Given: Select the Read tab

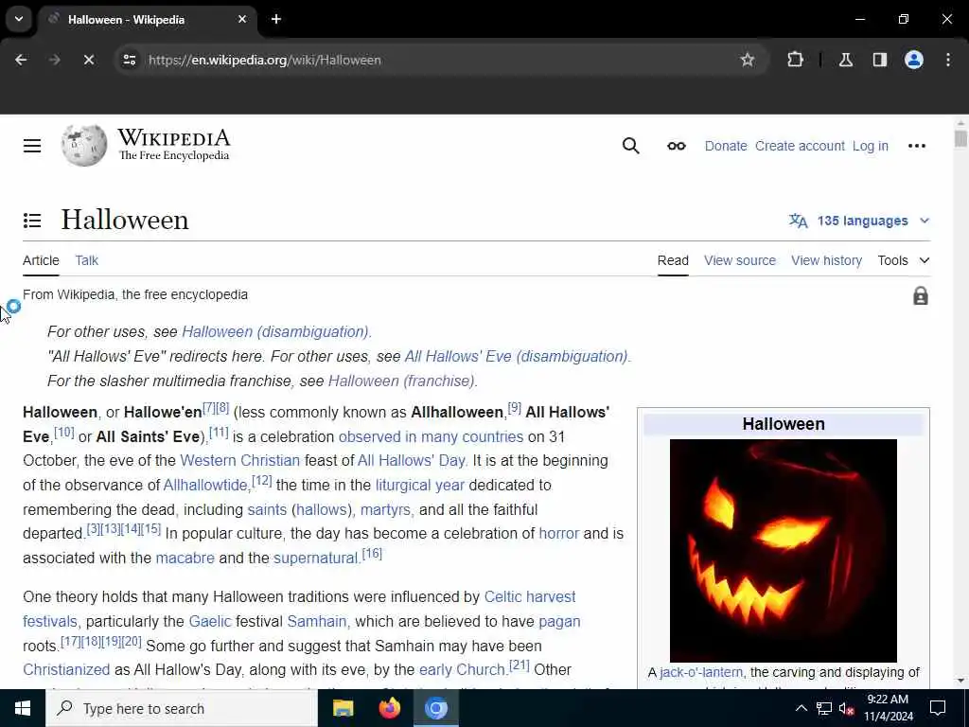Looking at the screenshot, I should [673, 260].
